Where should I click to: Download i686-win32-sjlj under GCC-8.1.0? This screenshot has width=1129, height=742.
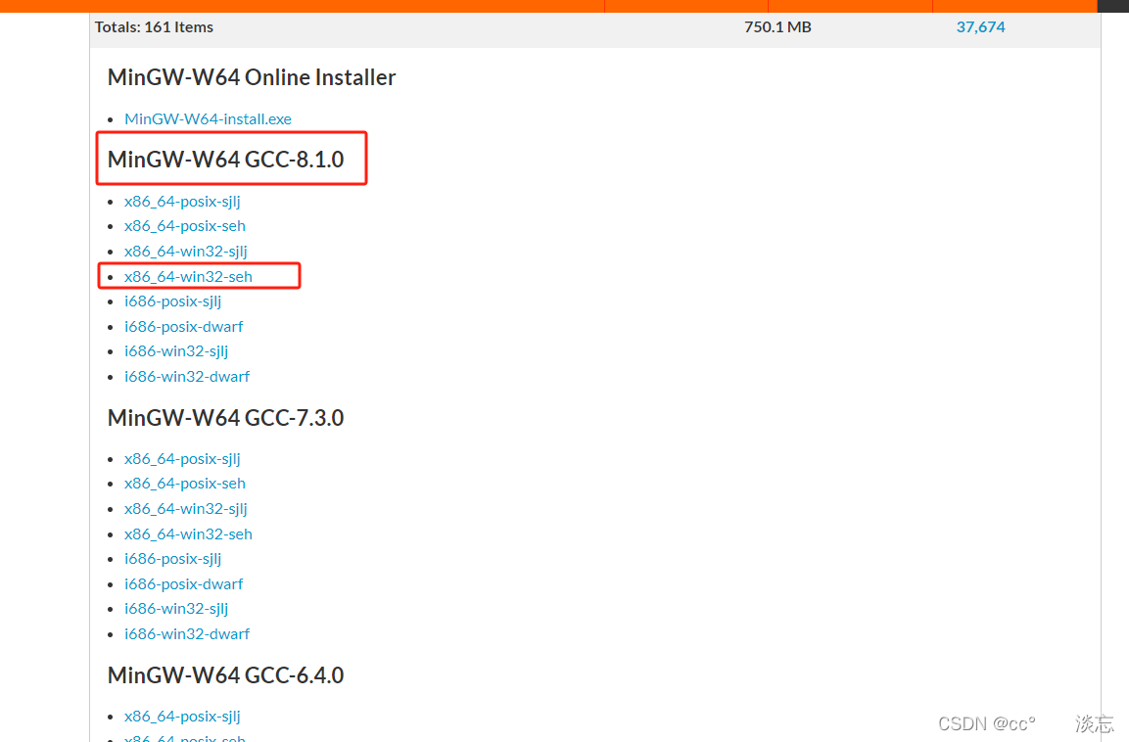[176, 351]
